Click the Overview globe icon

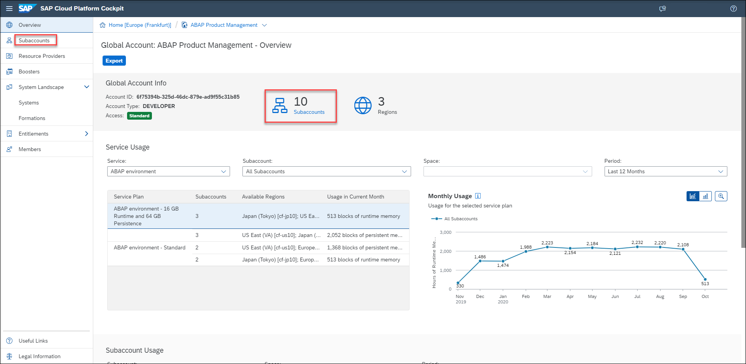[x=9, y=25]
